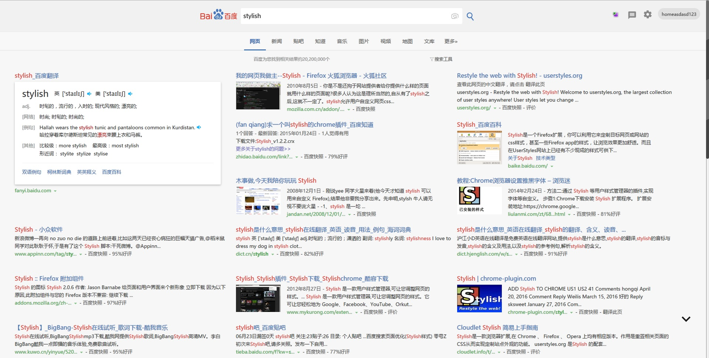Expand the userstyles.org result dropdown arrow
Image resolution: width=709 pixels, height=358 pixels.
click(495, 108)
